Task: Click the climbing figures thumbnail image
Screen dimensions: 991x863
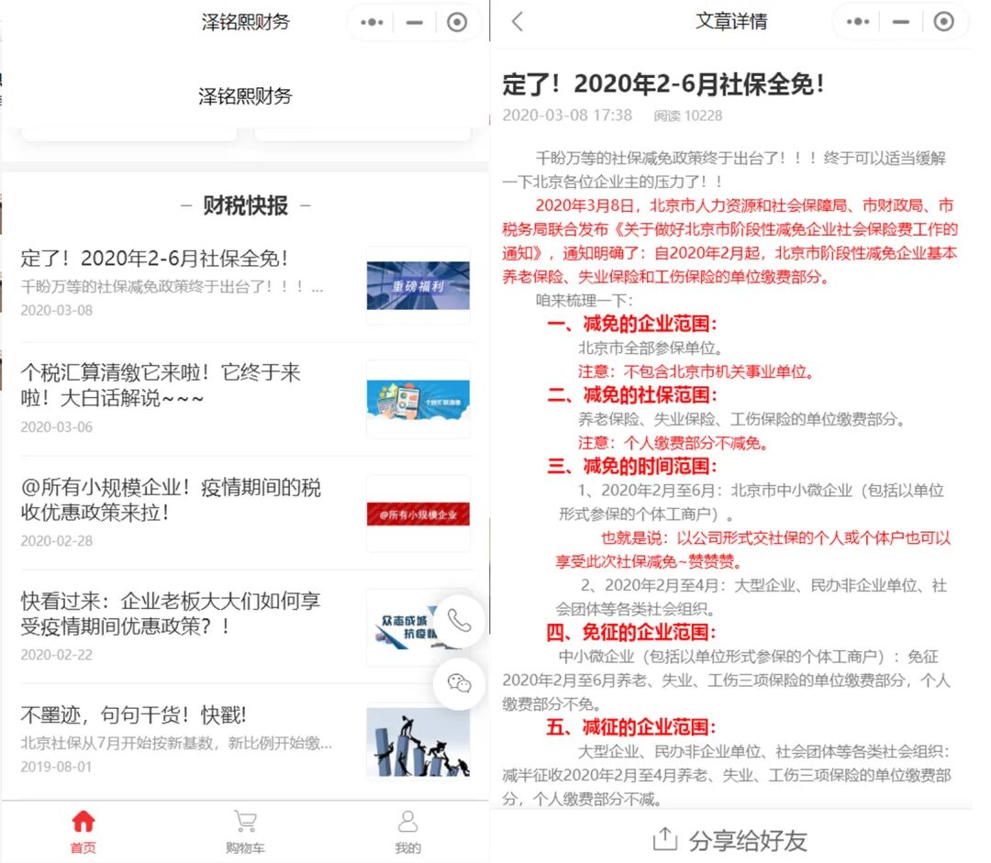Action: [x=418, y=742]
